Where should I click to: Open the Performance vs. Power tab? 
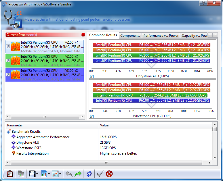click(161, 36)
